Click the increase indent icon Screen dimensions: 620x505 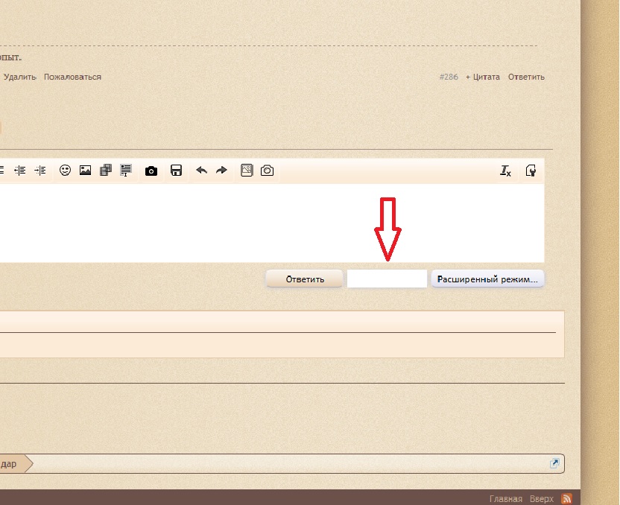click(40, 171)
